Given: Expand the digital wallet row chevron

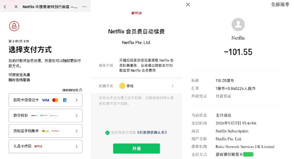Looking at the screenshot, I should pos(76,116).
